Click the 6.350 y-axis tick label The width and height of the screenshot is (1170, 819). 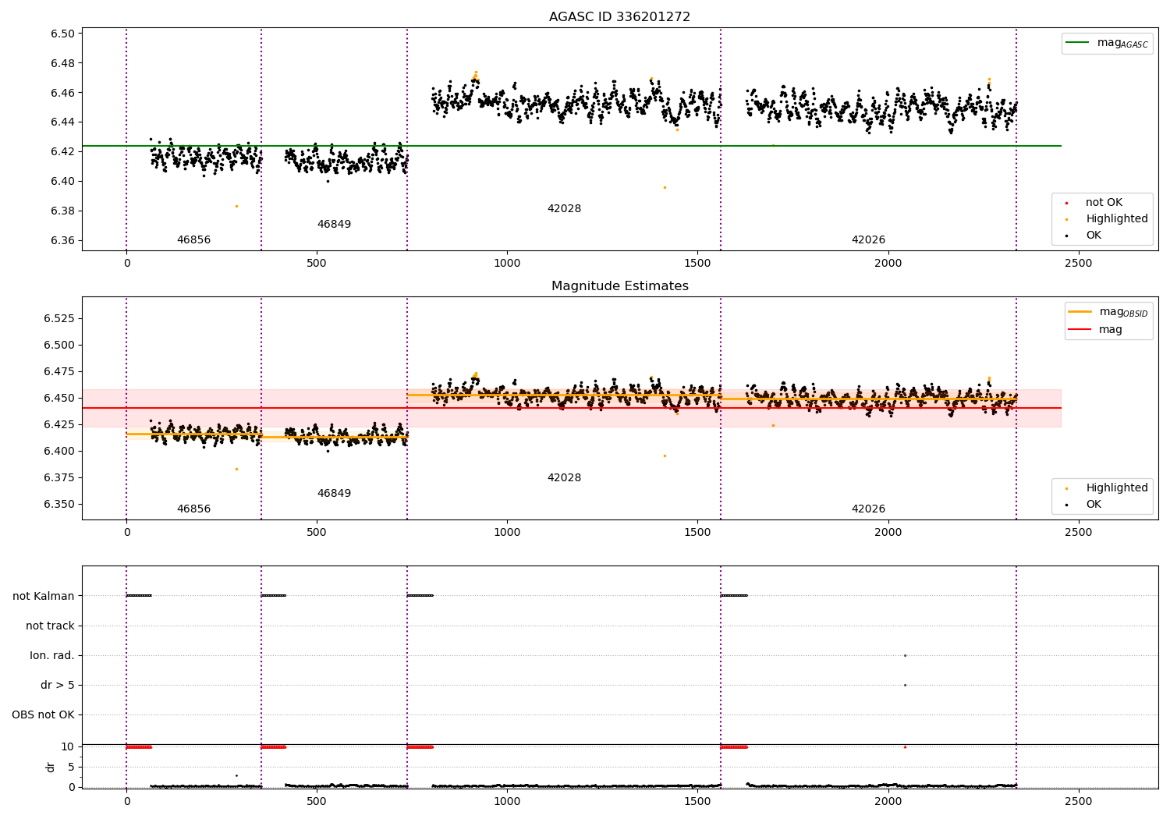point(59,504)
